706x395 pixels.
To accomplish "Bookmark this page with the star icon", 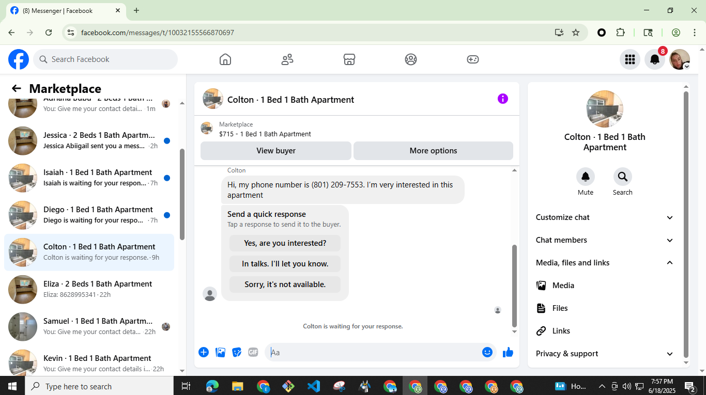I will pos(576,33).
